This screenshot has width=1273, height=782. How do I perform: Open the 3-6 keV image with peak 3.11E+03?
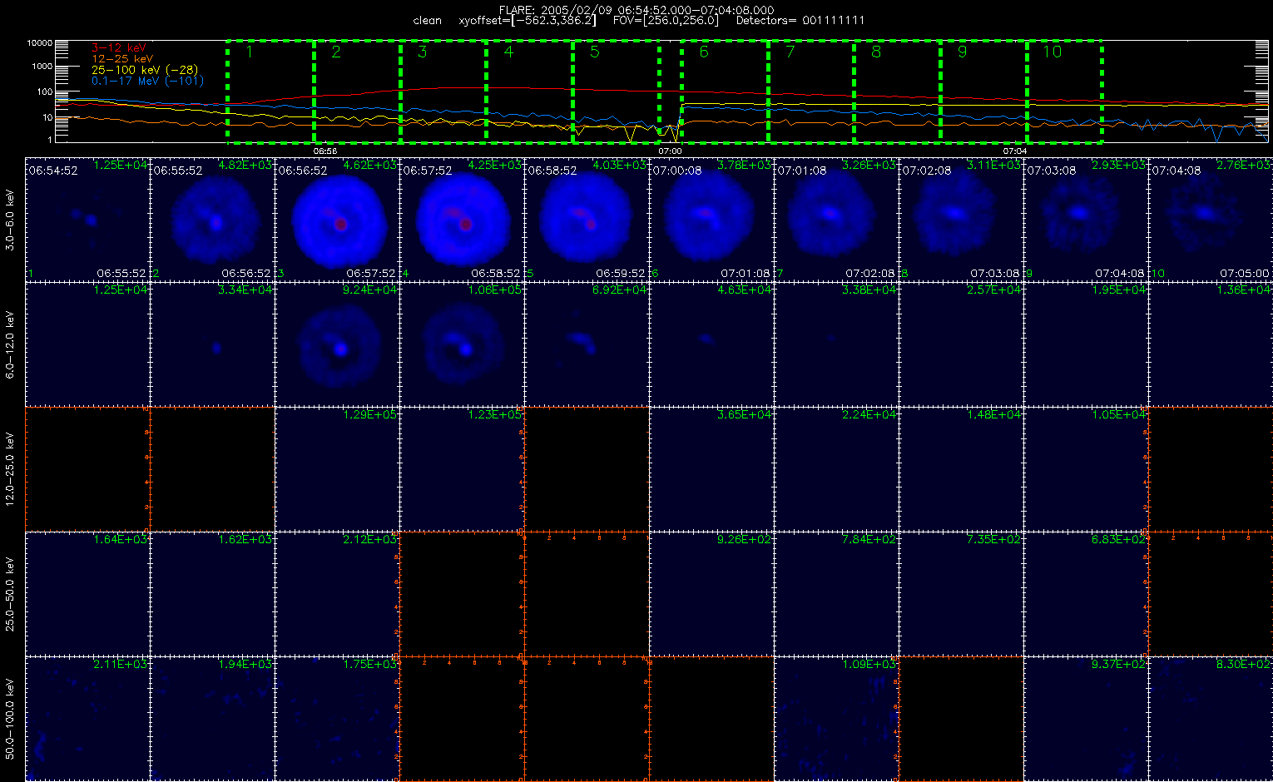[961, 219]
